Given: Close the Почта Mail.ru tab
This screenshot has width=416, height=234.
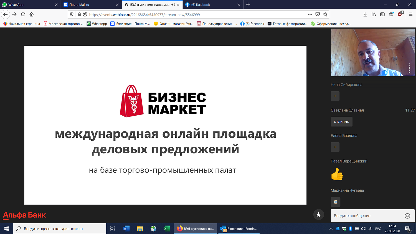Looking at the screenshot, I should [x=117, y=5].
